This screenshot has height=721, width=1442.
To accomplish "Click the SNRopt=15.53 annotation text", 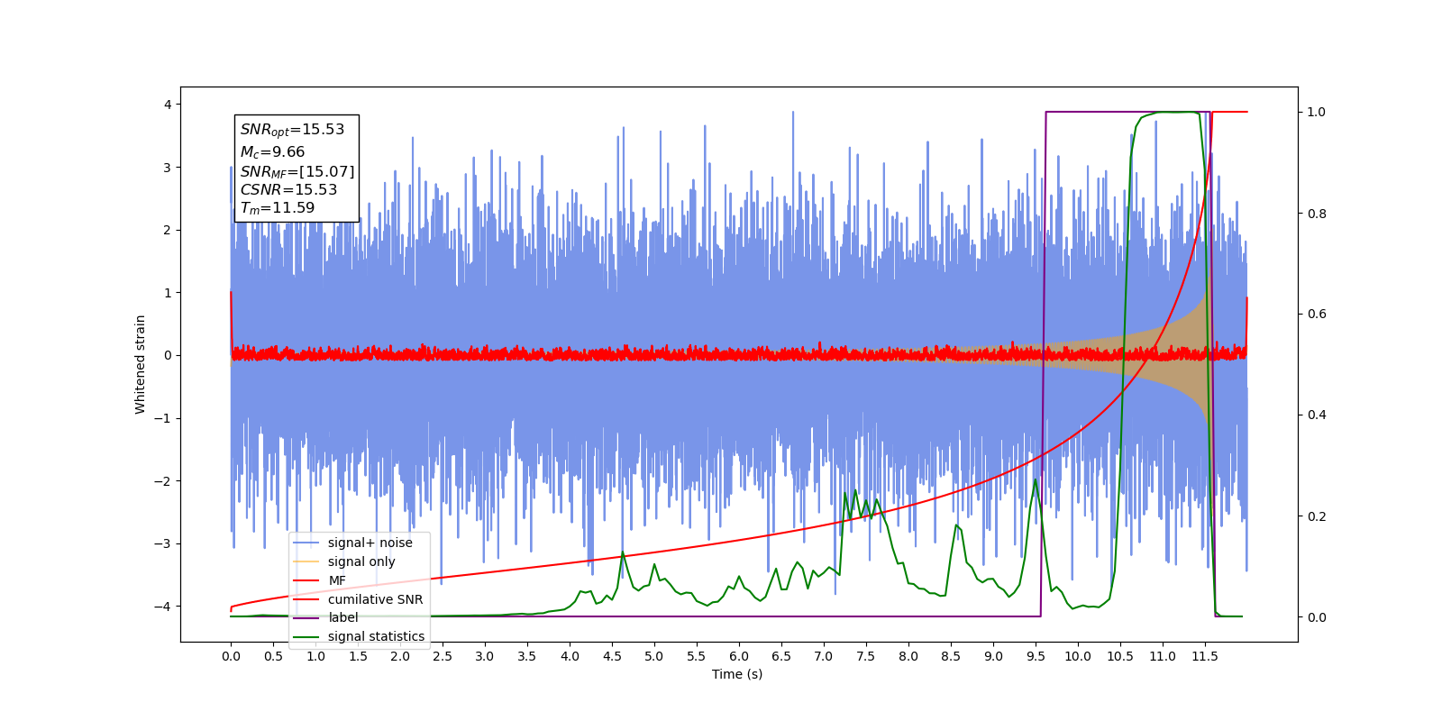I will (x=292, y=130).
